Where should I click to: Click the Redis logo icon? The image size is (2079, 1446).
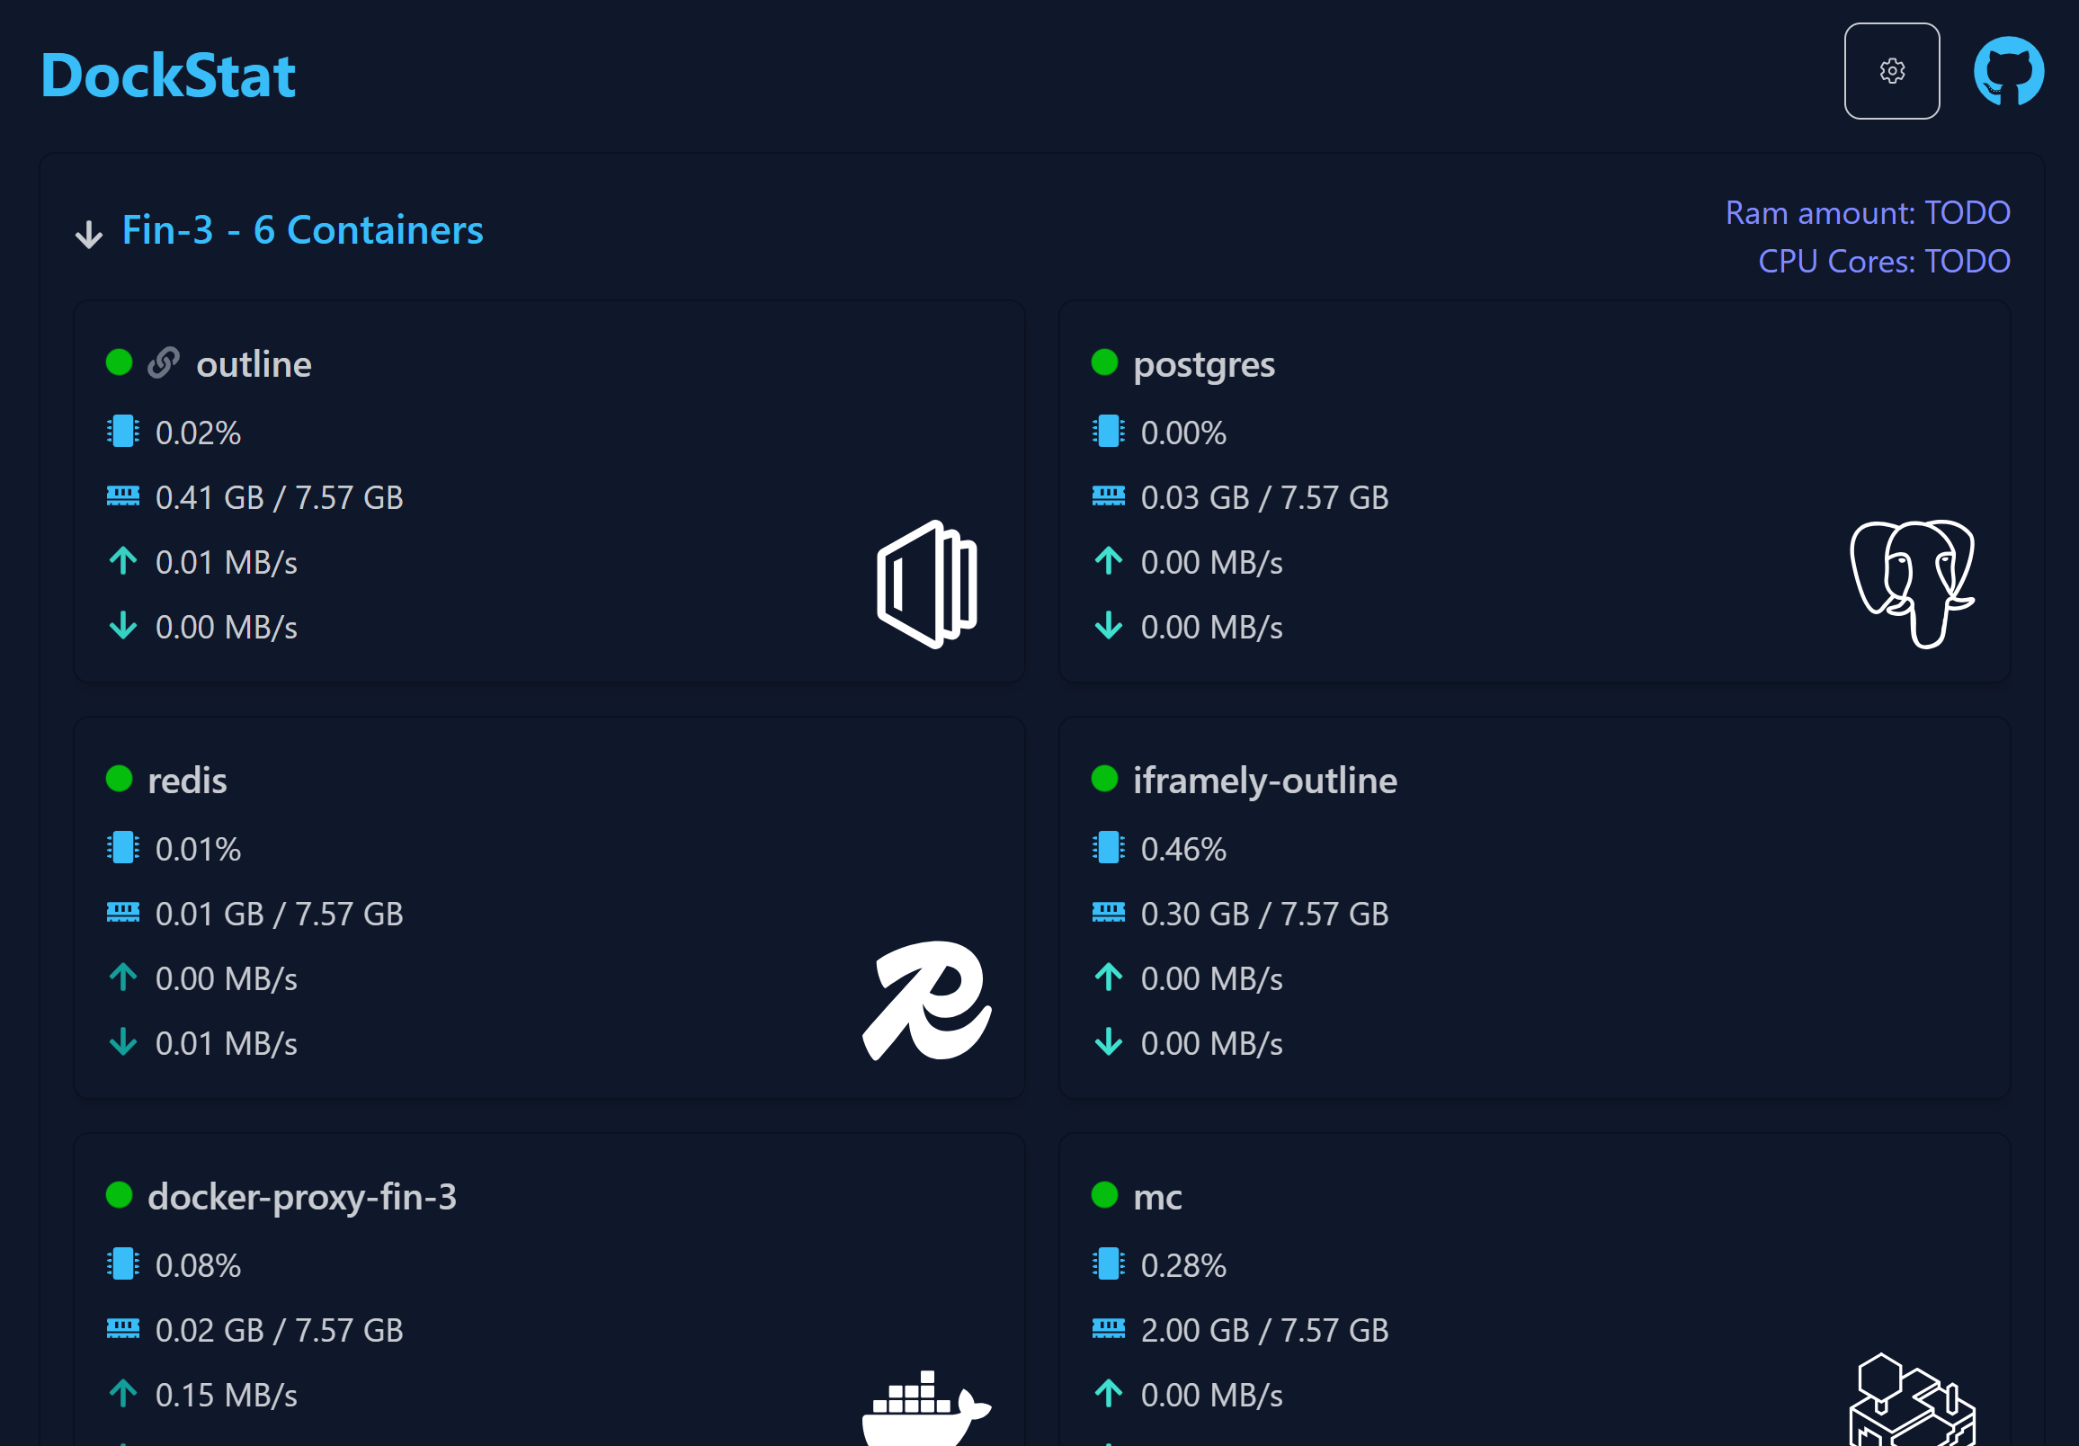coord(926,1000)
